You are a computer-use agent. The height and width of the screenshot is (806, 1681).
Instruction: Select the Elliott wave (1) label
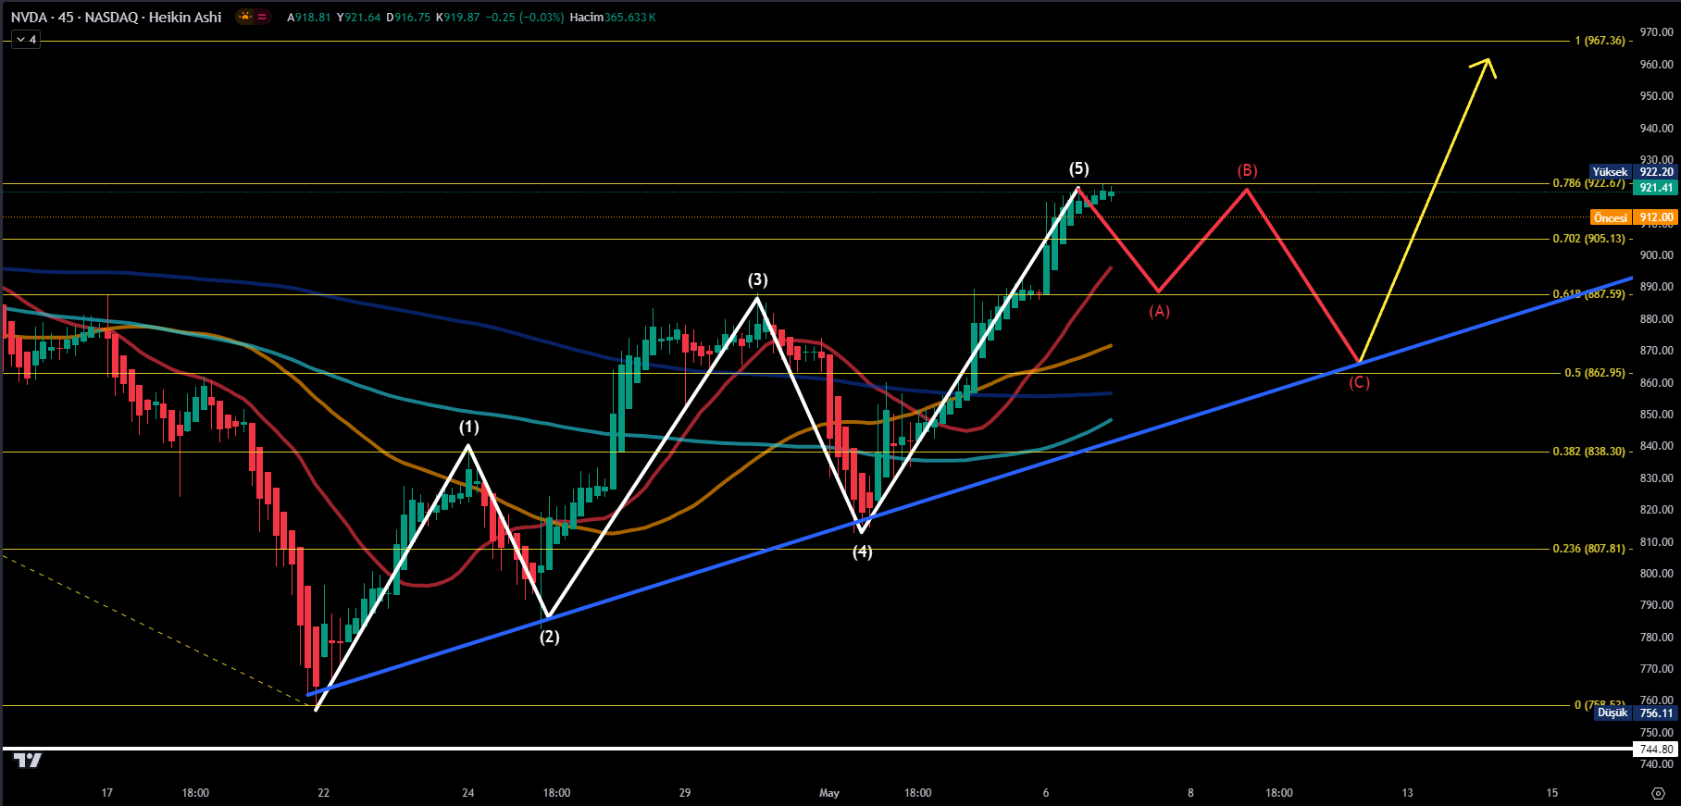tap(469, 427)
